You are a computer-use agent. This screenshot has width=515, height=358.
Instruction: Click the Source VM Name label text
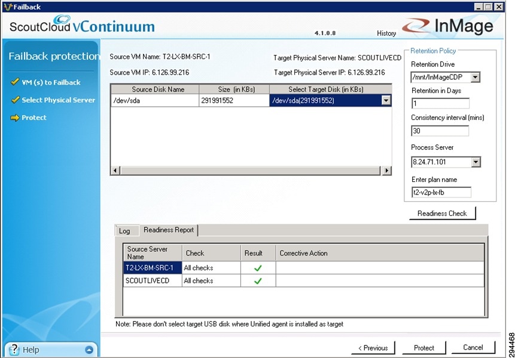click(x=160, y=56)
